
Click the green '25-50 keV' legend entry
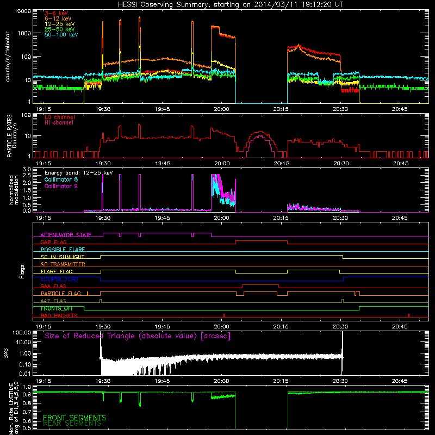click(x=60, y=29)
